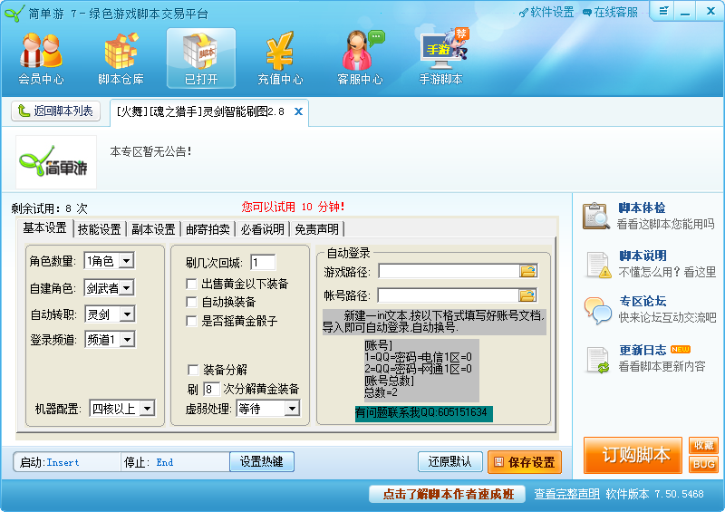Close the 灵剑智能刷图2.8 script tab
Screen dimensions: 725x512
pyautogui.click(x=298, y=112)
